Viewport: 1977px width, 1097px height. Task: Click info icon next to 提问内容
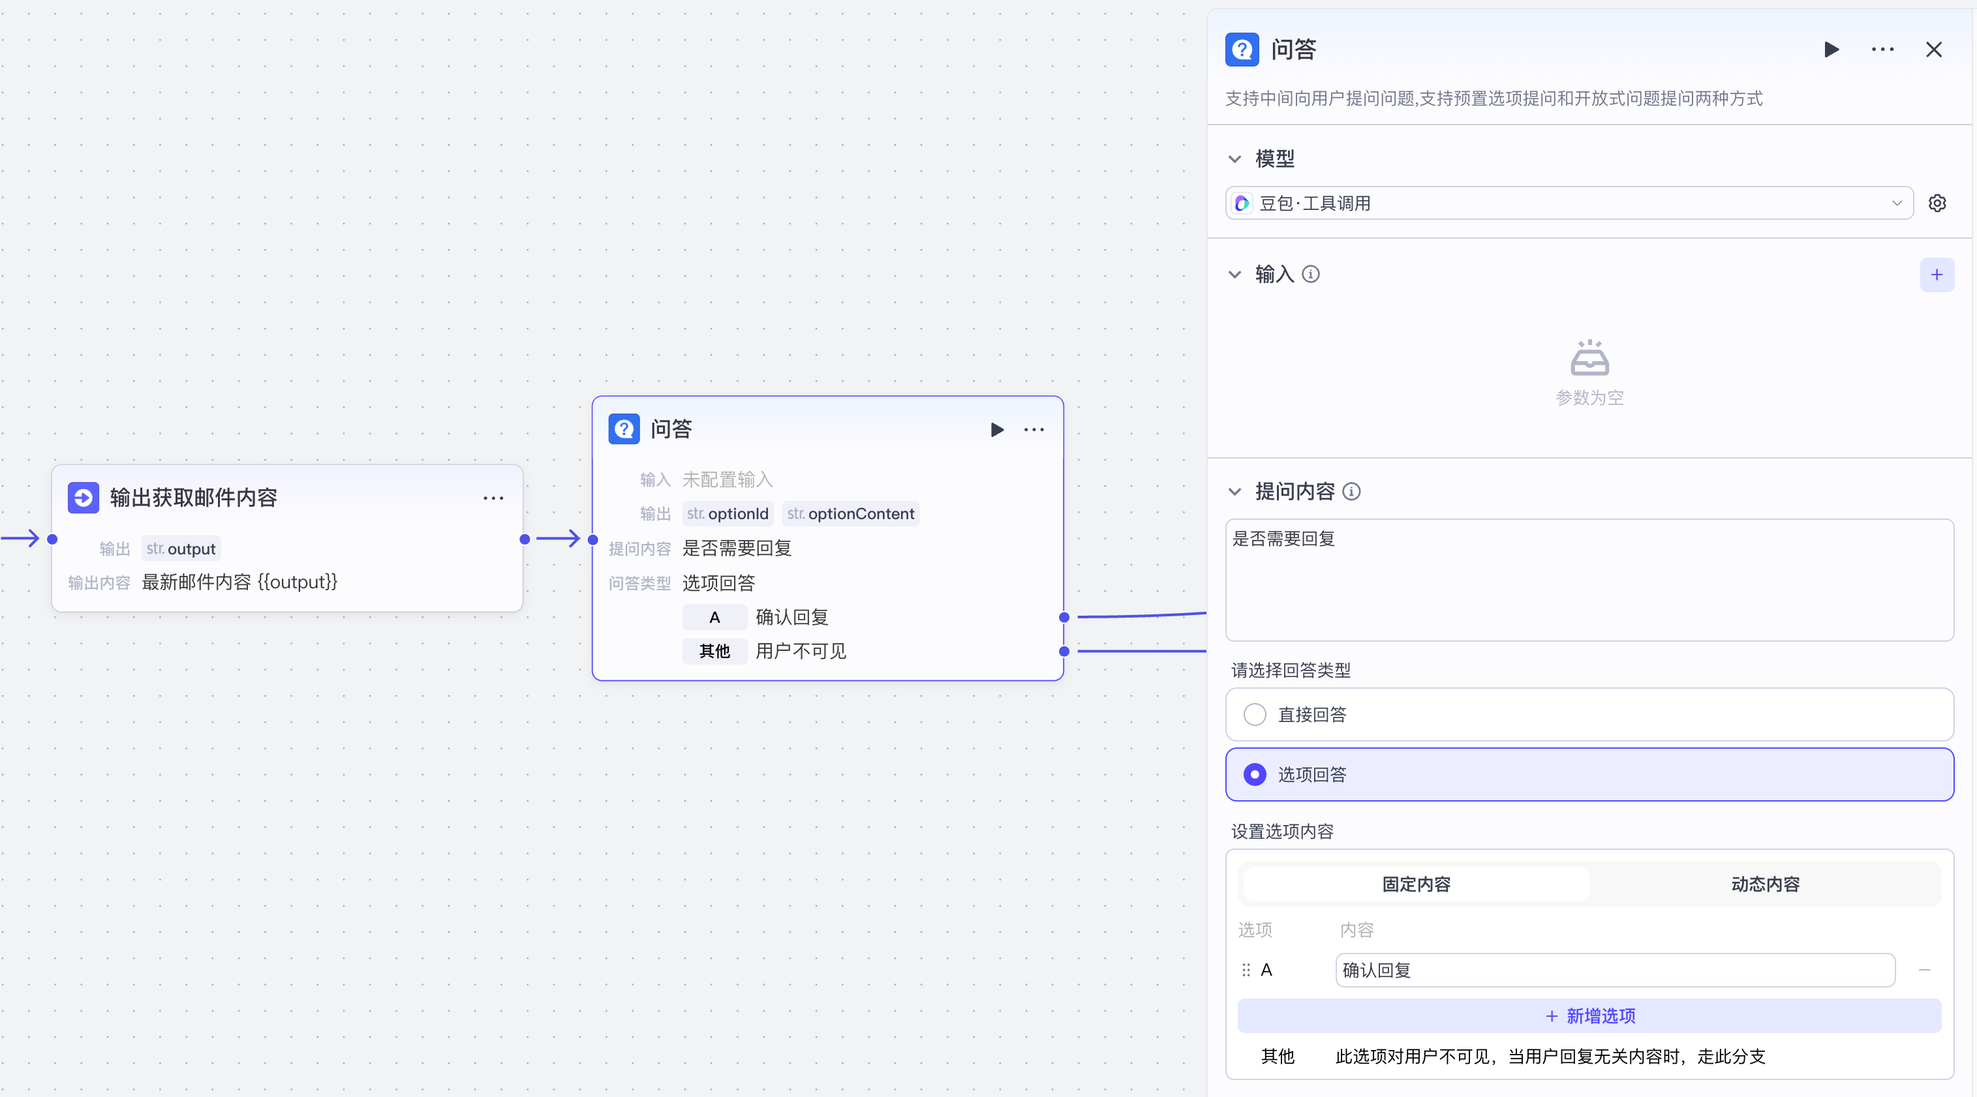[x=1351, y=492]
